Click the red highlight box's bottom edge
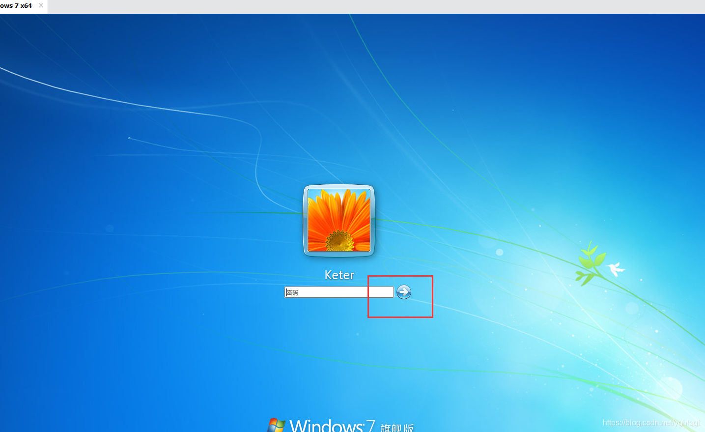This screenshot has height=432, width=705. tap(400, 317)
